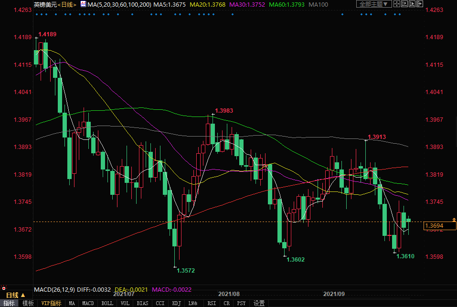The width and height of the screenshot is (457, 307).
Task: Click the exit arrow icon at top right
Action: (420, 4)
